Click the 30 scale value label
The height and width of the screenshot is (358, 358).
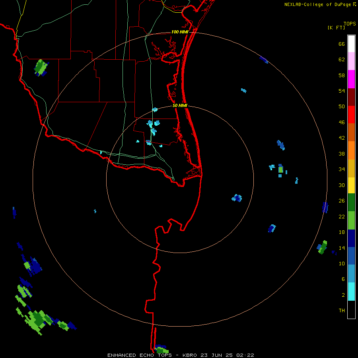tap(342, 185)
